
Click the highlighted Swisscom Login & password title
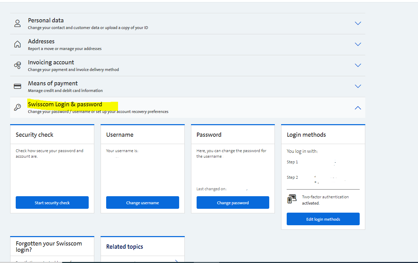pyautogui.click(x=65, y=105)
